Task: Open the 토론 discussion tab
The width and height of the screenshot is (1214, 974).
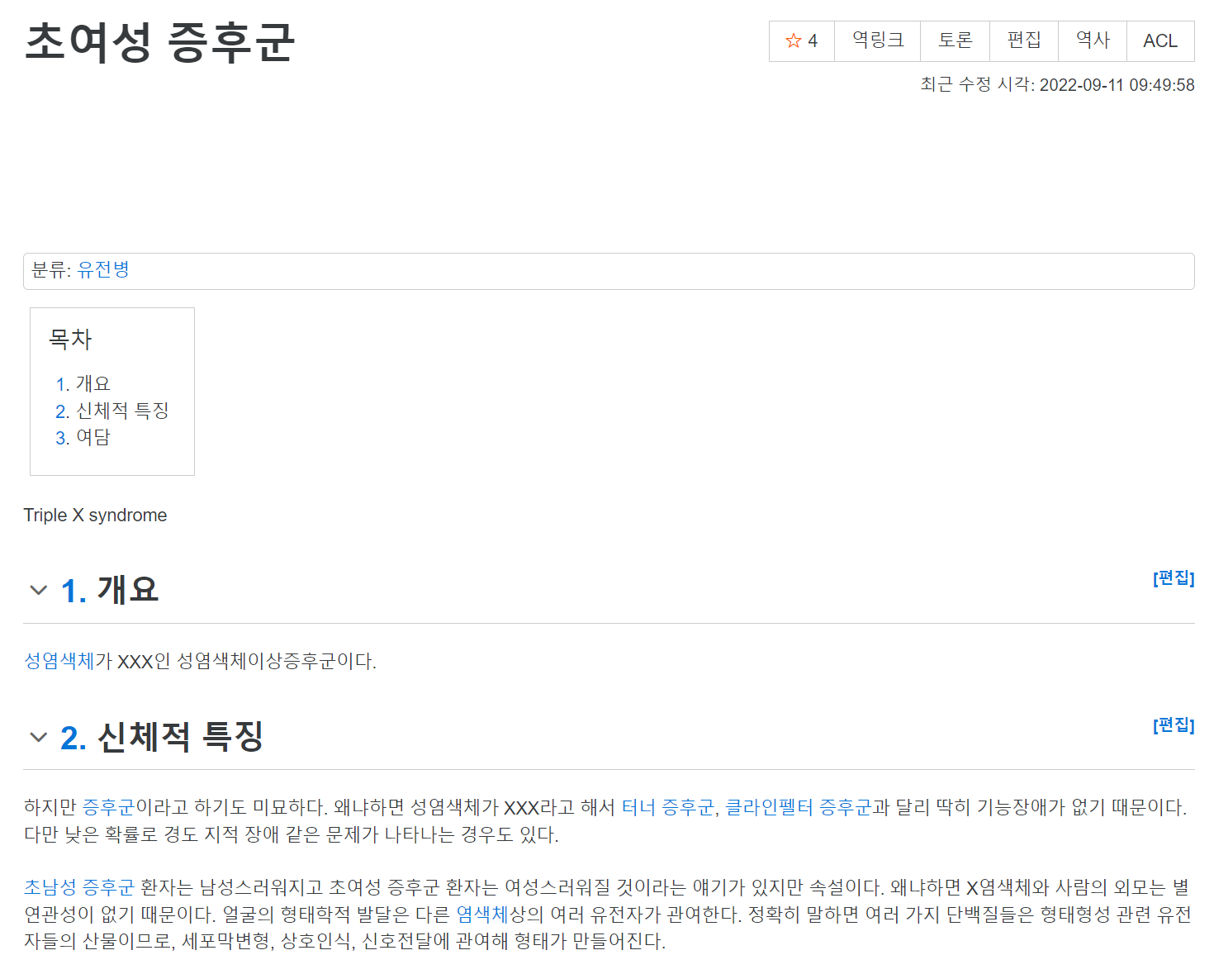Action: point(955,41)
